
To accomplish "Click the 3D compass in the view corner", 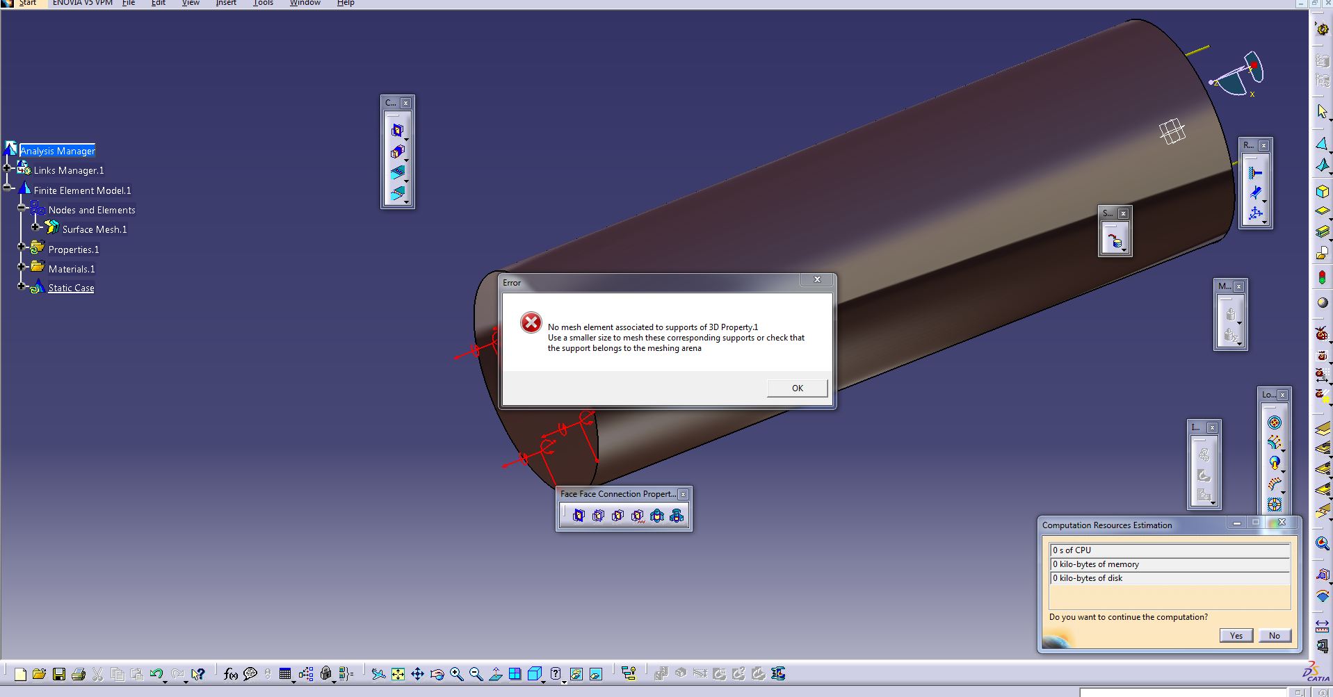I will (x=1238, y=74).
